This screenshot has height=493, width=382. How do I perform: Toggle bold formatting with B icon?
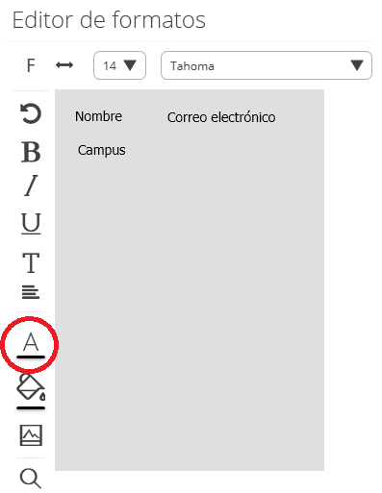point(31,152)
